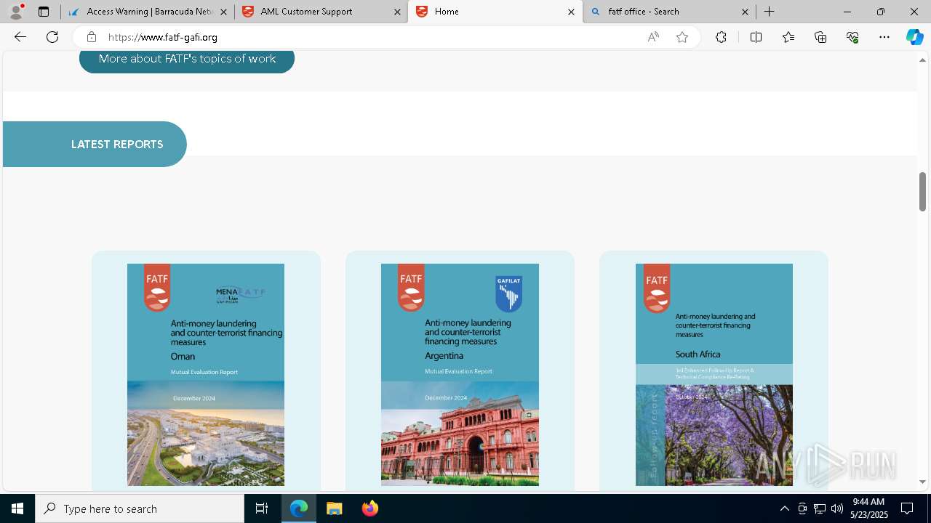Click the taskbar search box
The image size is (931, 523).
pyautogui.click(x=140, y=508)
